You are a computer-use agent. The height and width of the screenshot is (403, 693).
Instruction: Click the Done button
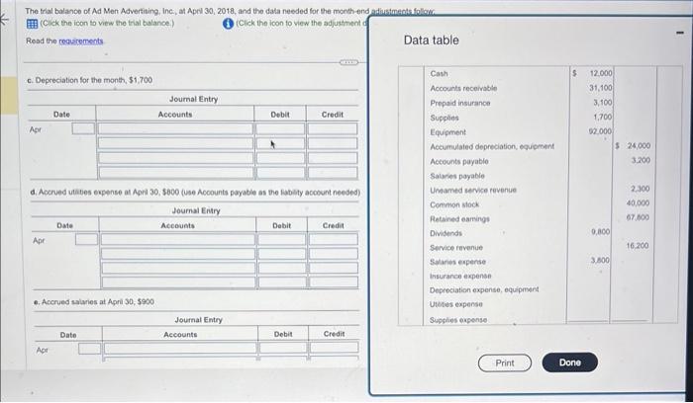tap(569, 363)
